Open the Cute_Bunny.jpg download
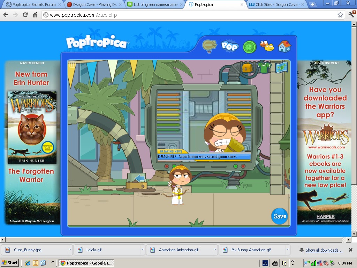357x268 pixels. (35, 250)
